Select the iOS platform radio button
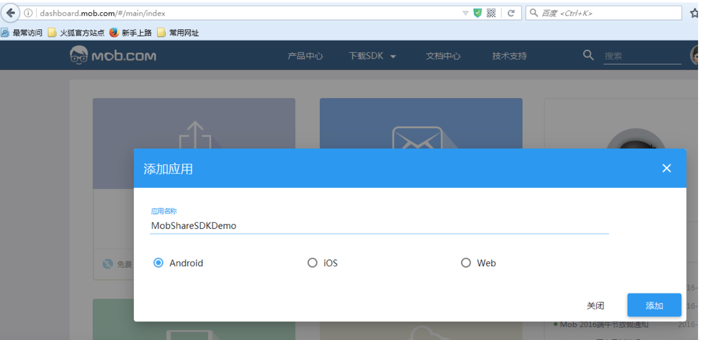Image resolution: width=701 pixels, height=340 pixels. click(312, 263)
